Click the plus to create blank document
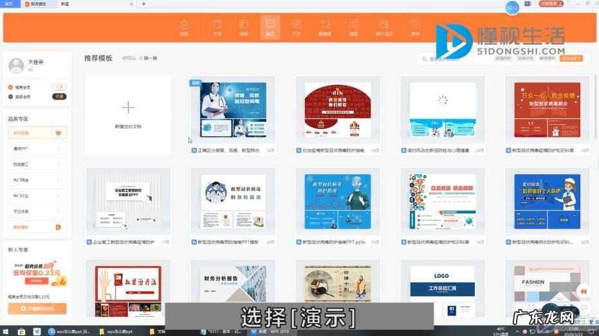This screenshot has width=599, height=336. (x=128, y=108)
